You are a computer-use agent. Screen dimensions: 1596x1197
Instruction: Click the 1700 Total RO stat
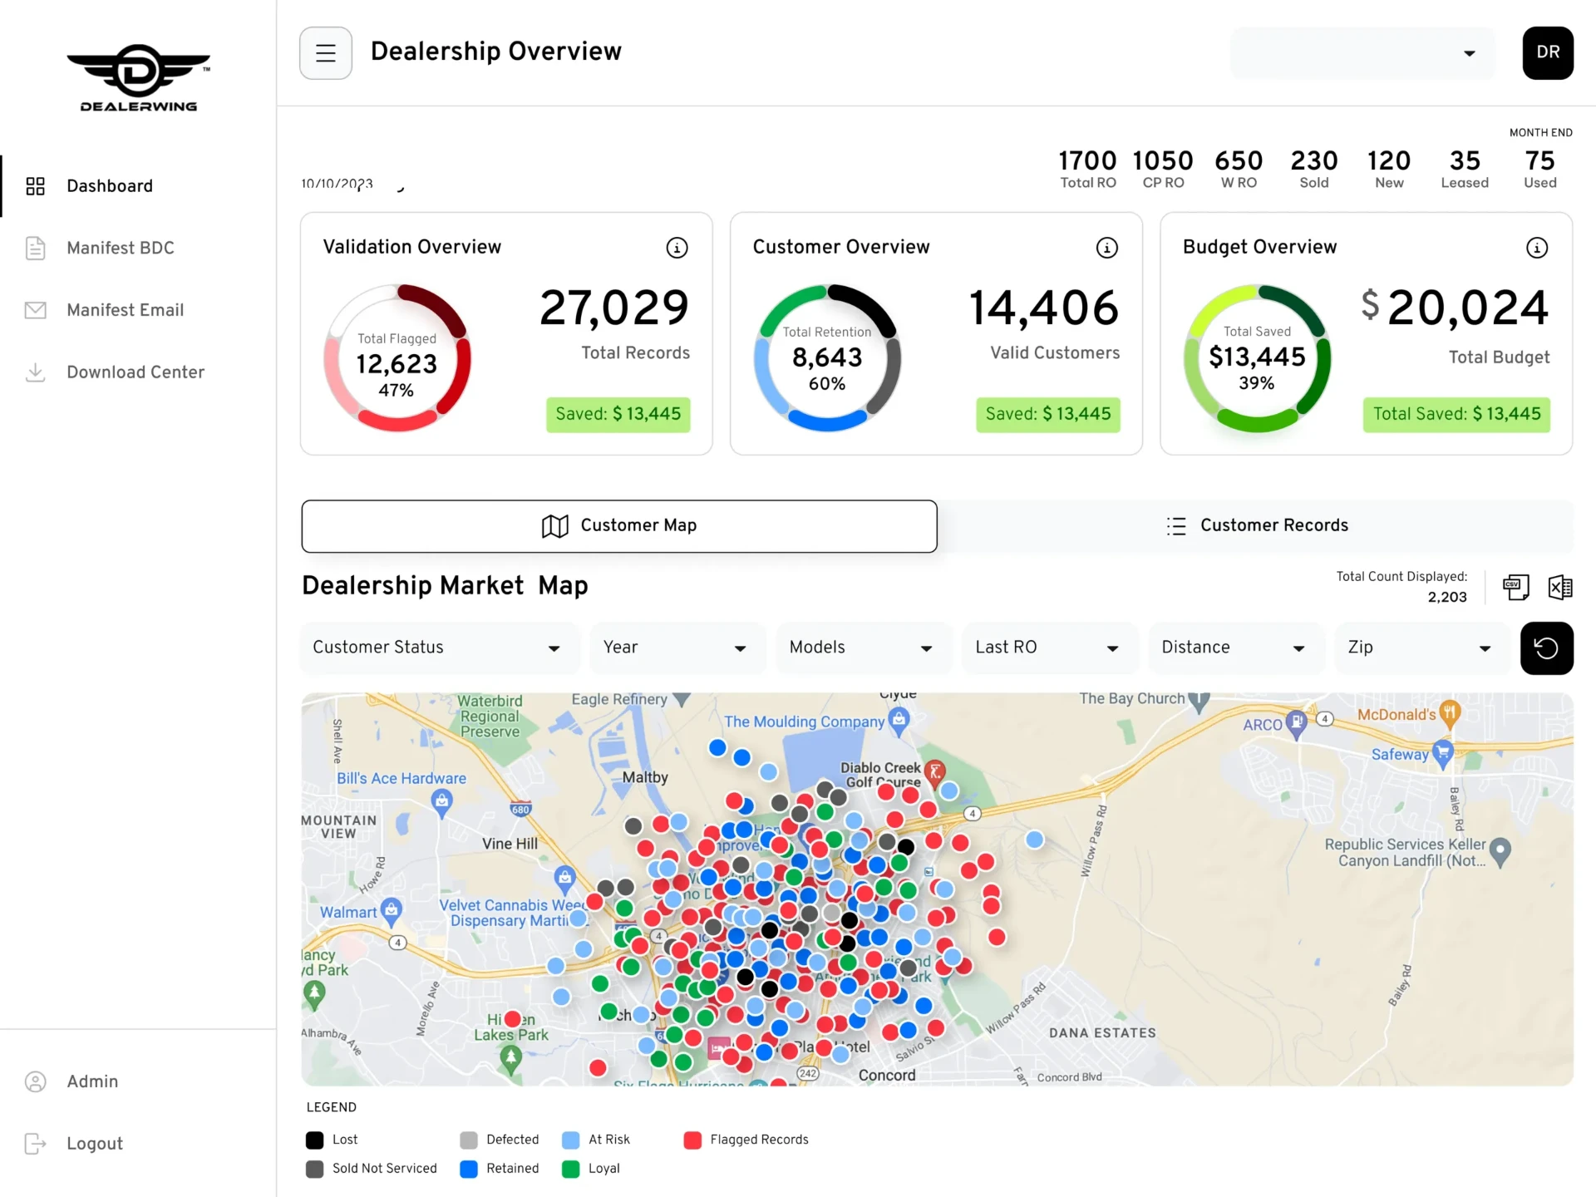pos(1088,169)
